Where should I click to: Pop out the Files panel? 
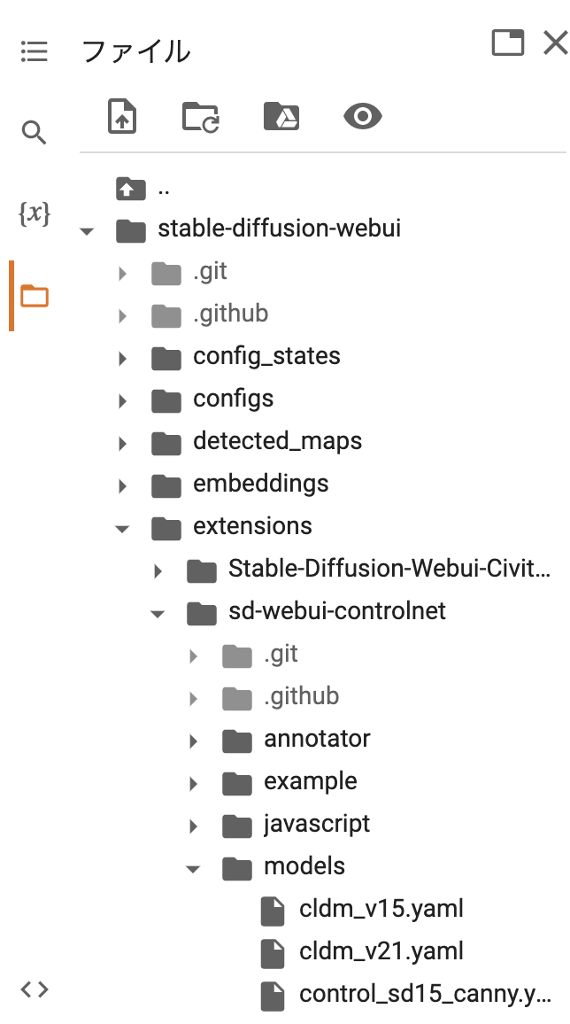[507, 42]
